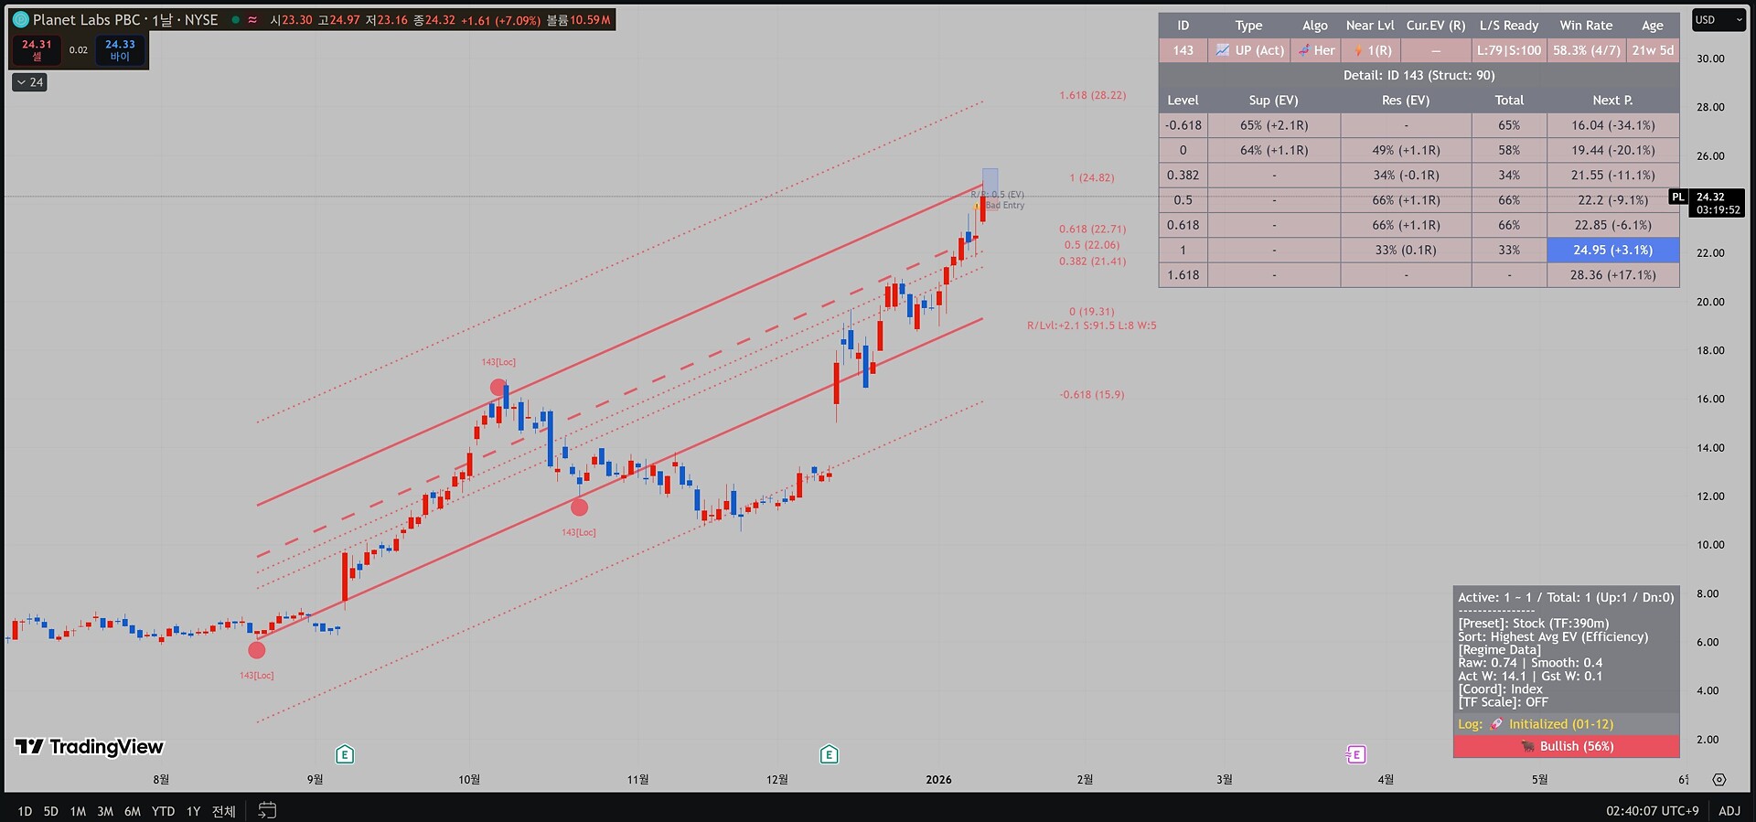Click the 0.02 spread value

[x=79, y=50]
